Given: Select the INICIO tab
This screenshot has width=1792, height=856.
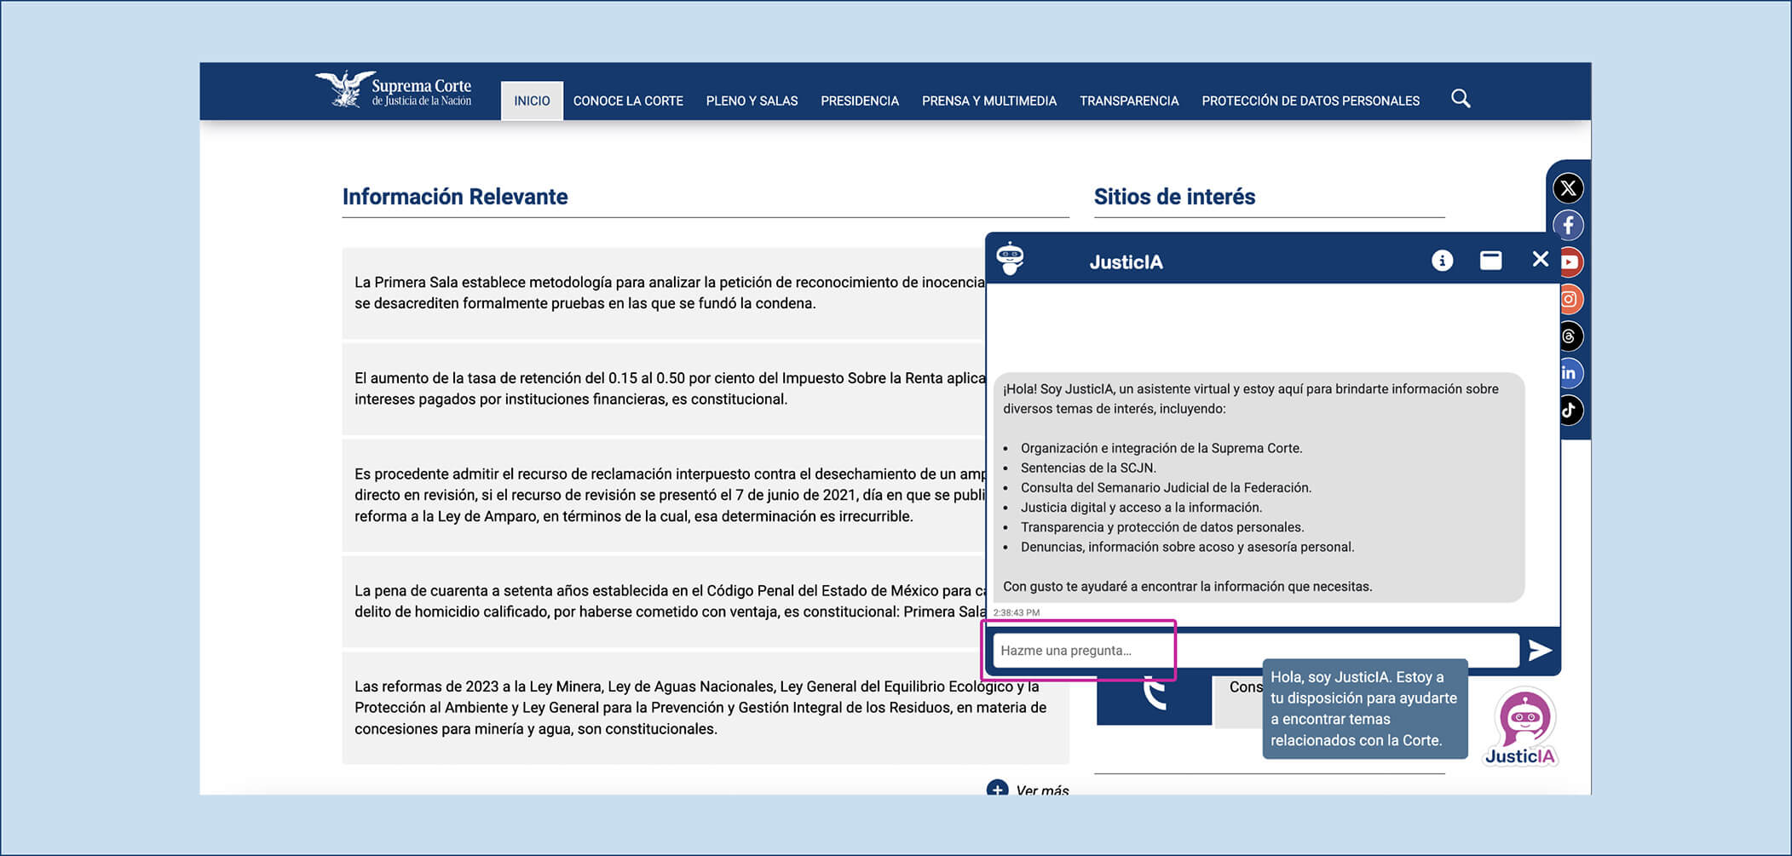Looking at the screenshot, I should pos(532,101).
